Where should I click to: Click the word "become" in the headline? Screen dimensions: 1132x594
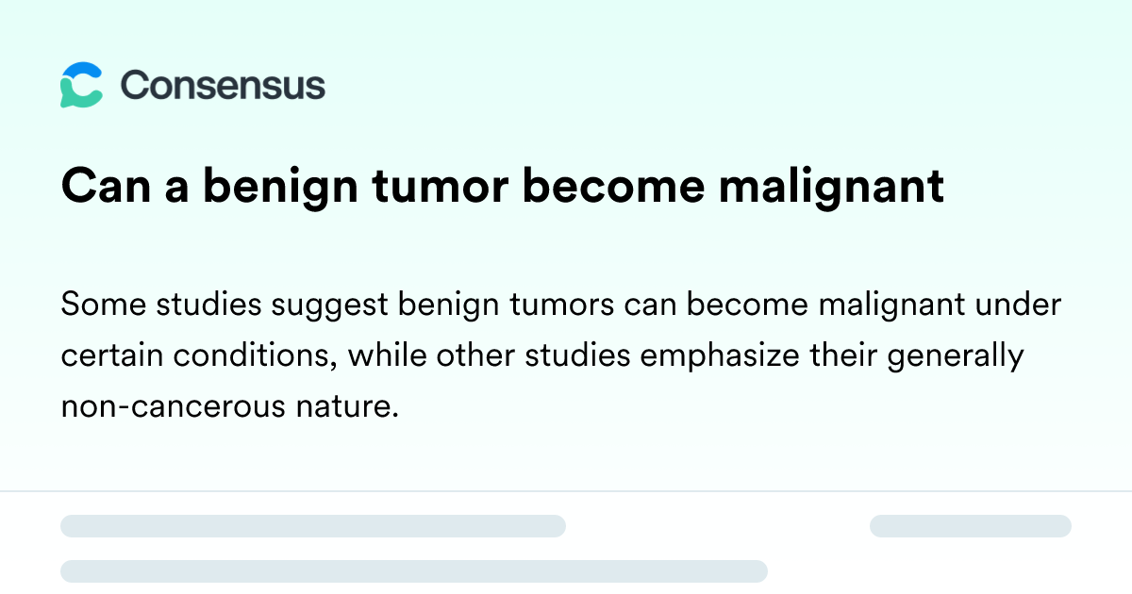coord(615,188)
